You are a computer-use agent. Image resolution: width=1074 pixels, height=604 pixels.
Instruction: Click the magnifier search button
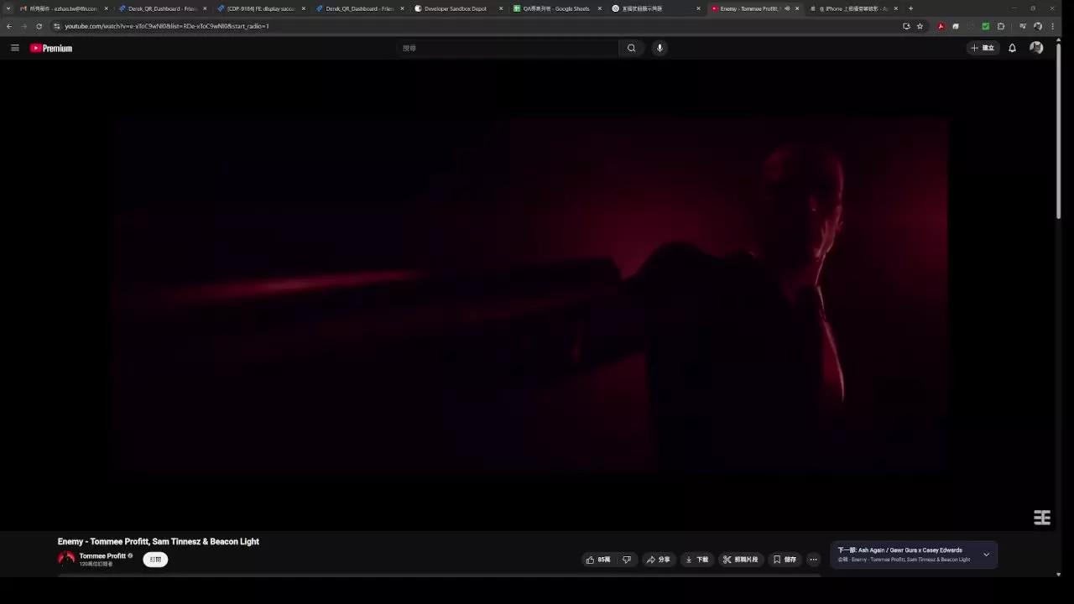pos(632,48)
